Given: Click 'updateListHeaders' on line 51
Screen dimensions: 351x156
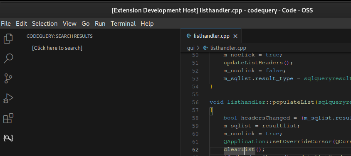Looking at the screenshot, I should point(253,63).
